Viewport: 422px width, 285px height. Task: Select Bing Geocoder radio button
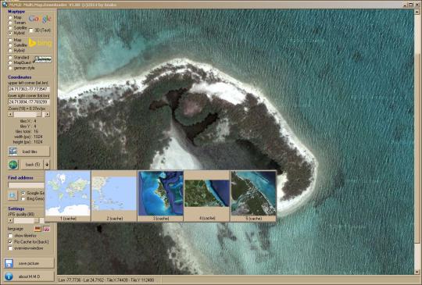point(23,198)
